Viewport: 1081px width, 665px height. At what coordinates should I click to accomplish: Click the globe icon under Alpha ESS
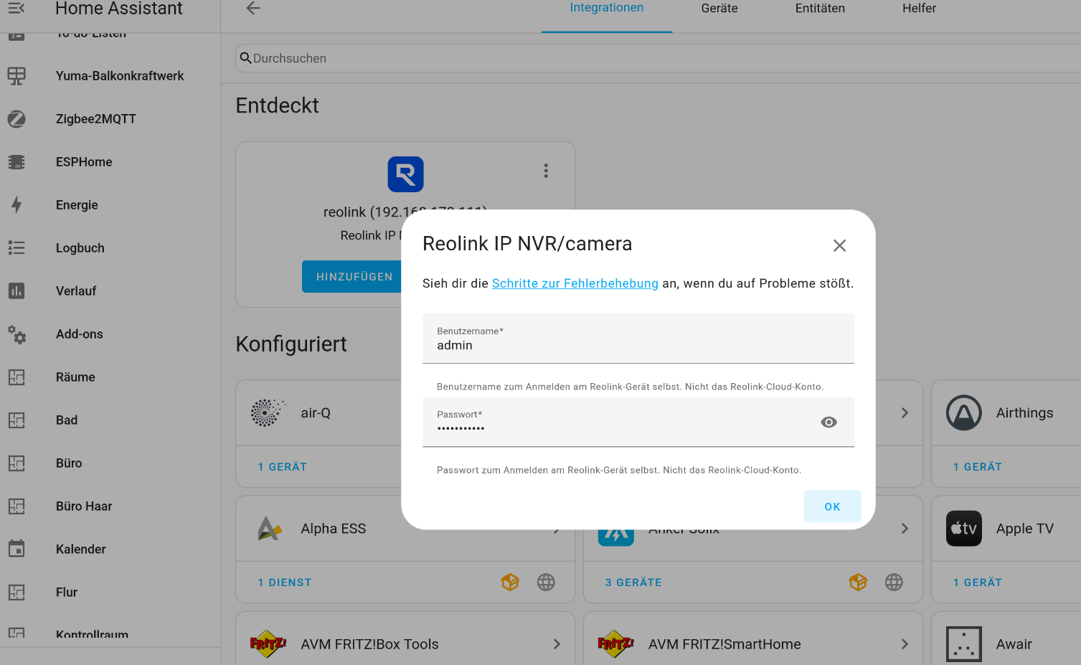546,583
